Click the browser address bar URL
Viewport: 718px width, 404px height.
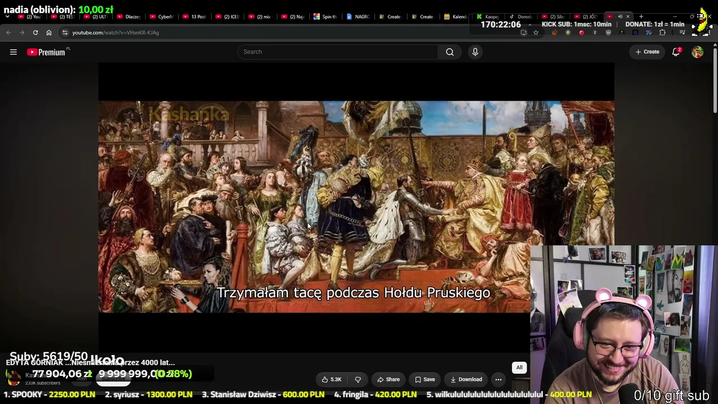pyautogui.click(x=116, y=33)
